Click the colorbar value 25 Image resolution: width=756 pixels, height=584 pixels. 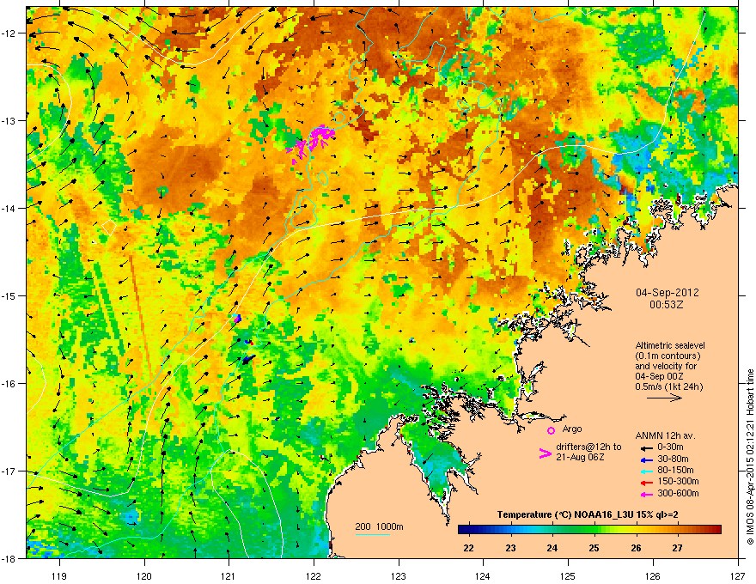(x=594, y=548)
